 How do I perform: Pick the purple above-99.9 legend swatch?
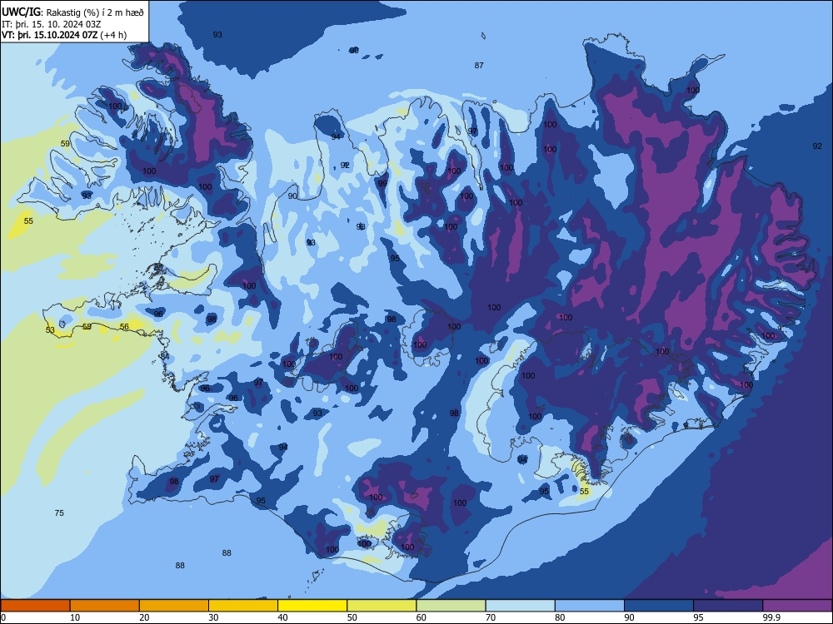[797, 606]
